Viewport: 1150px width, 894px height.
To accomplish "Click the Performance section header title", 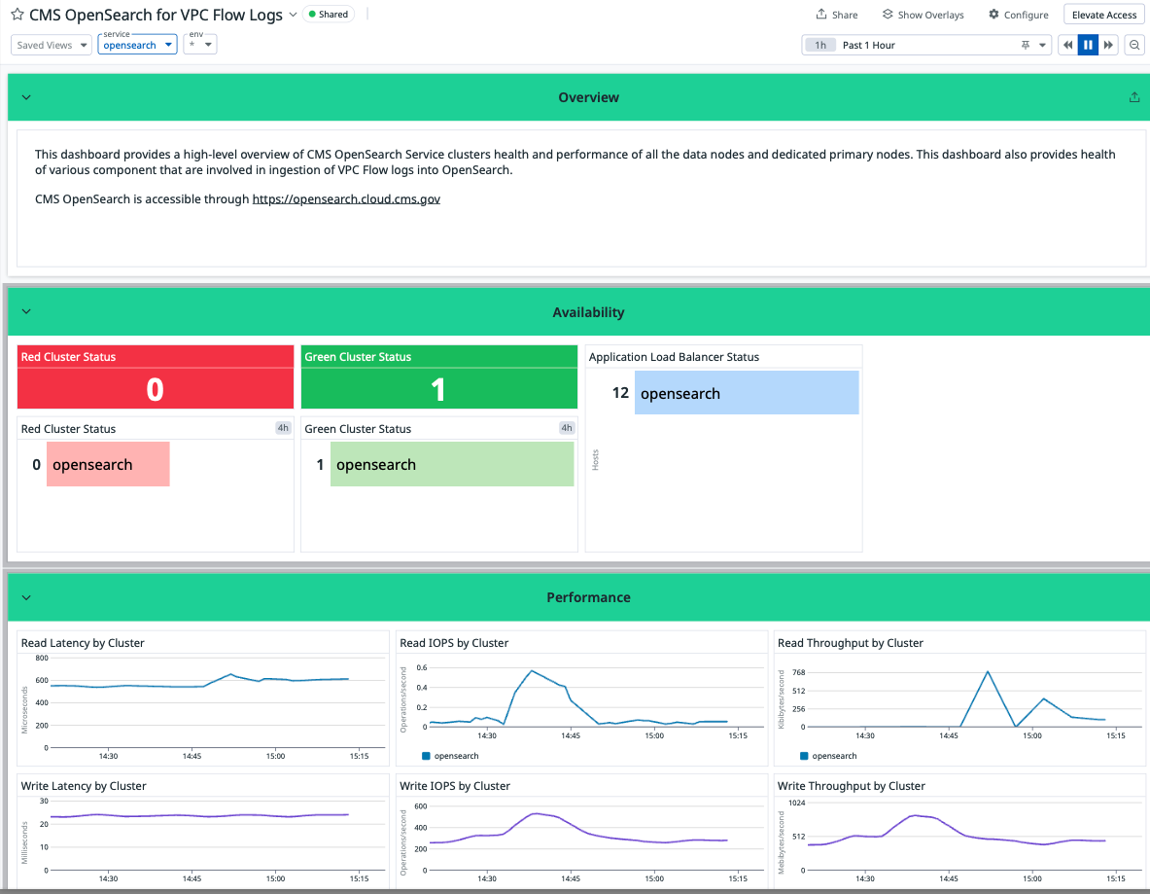I will coord(588,597).
